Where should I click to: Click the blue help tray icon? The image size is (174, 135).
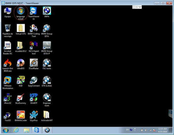click(x=131, y=130)
